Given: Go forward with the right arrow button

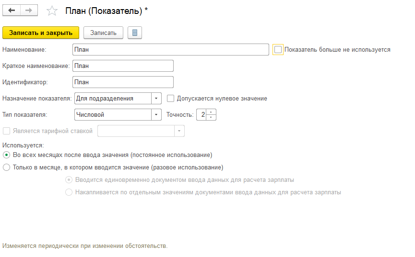Looking at the screenshot, I should (29, 11).
